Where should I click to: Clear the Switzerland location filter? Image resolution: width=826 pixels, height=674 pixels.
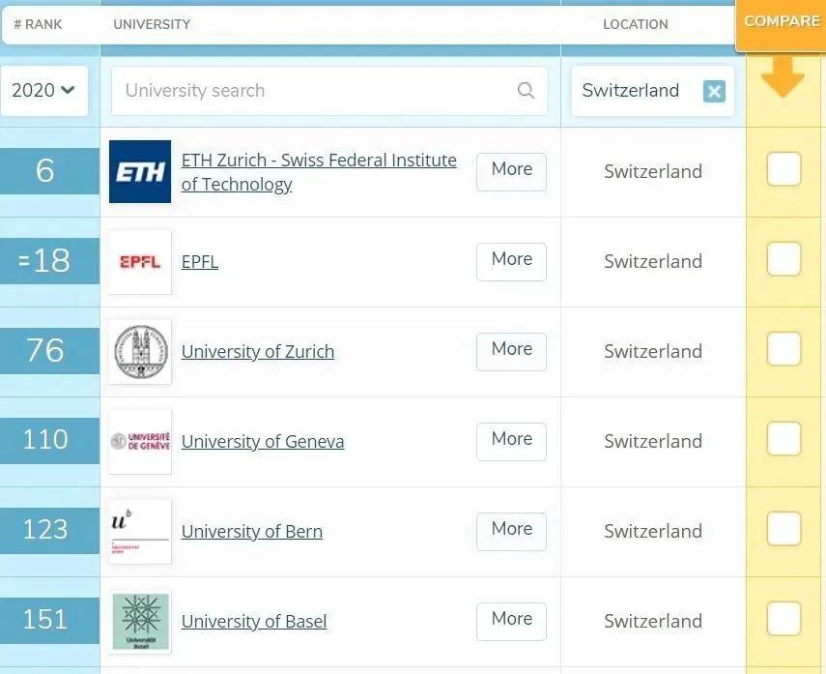[714, 91]
